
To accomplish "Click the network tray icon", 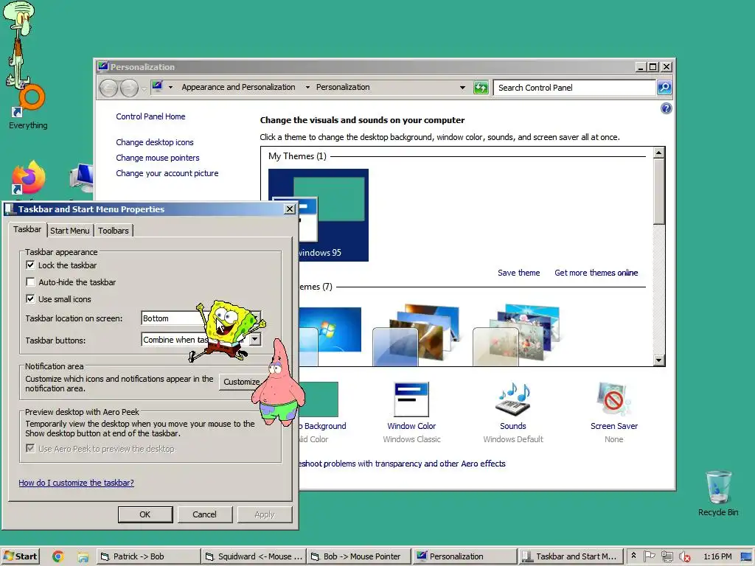I will click(x=667, y=556).
